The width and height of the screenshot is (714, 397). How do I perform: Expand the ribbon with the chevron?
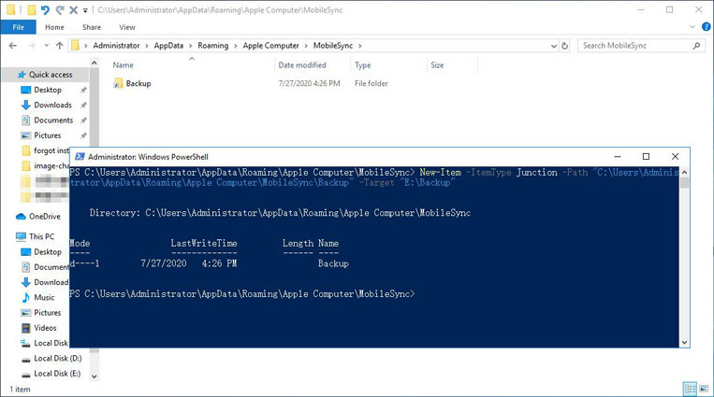pyautogui.click(x=692, y=27)
